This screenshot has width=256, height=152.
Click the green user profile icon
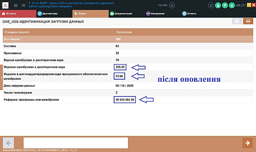click(218, 5)
